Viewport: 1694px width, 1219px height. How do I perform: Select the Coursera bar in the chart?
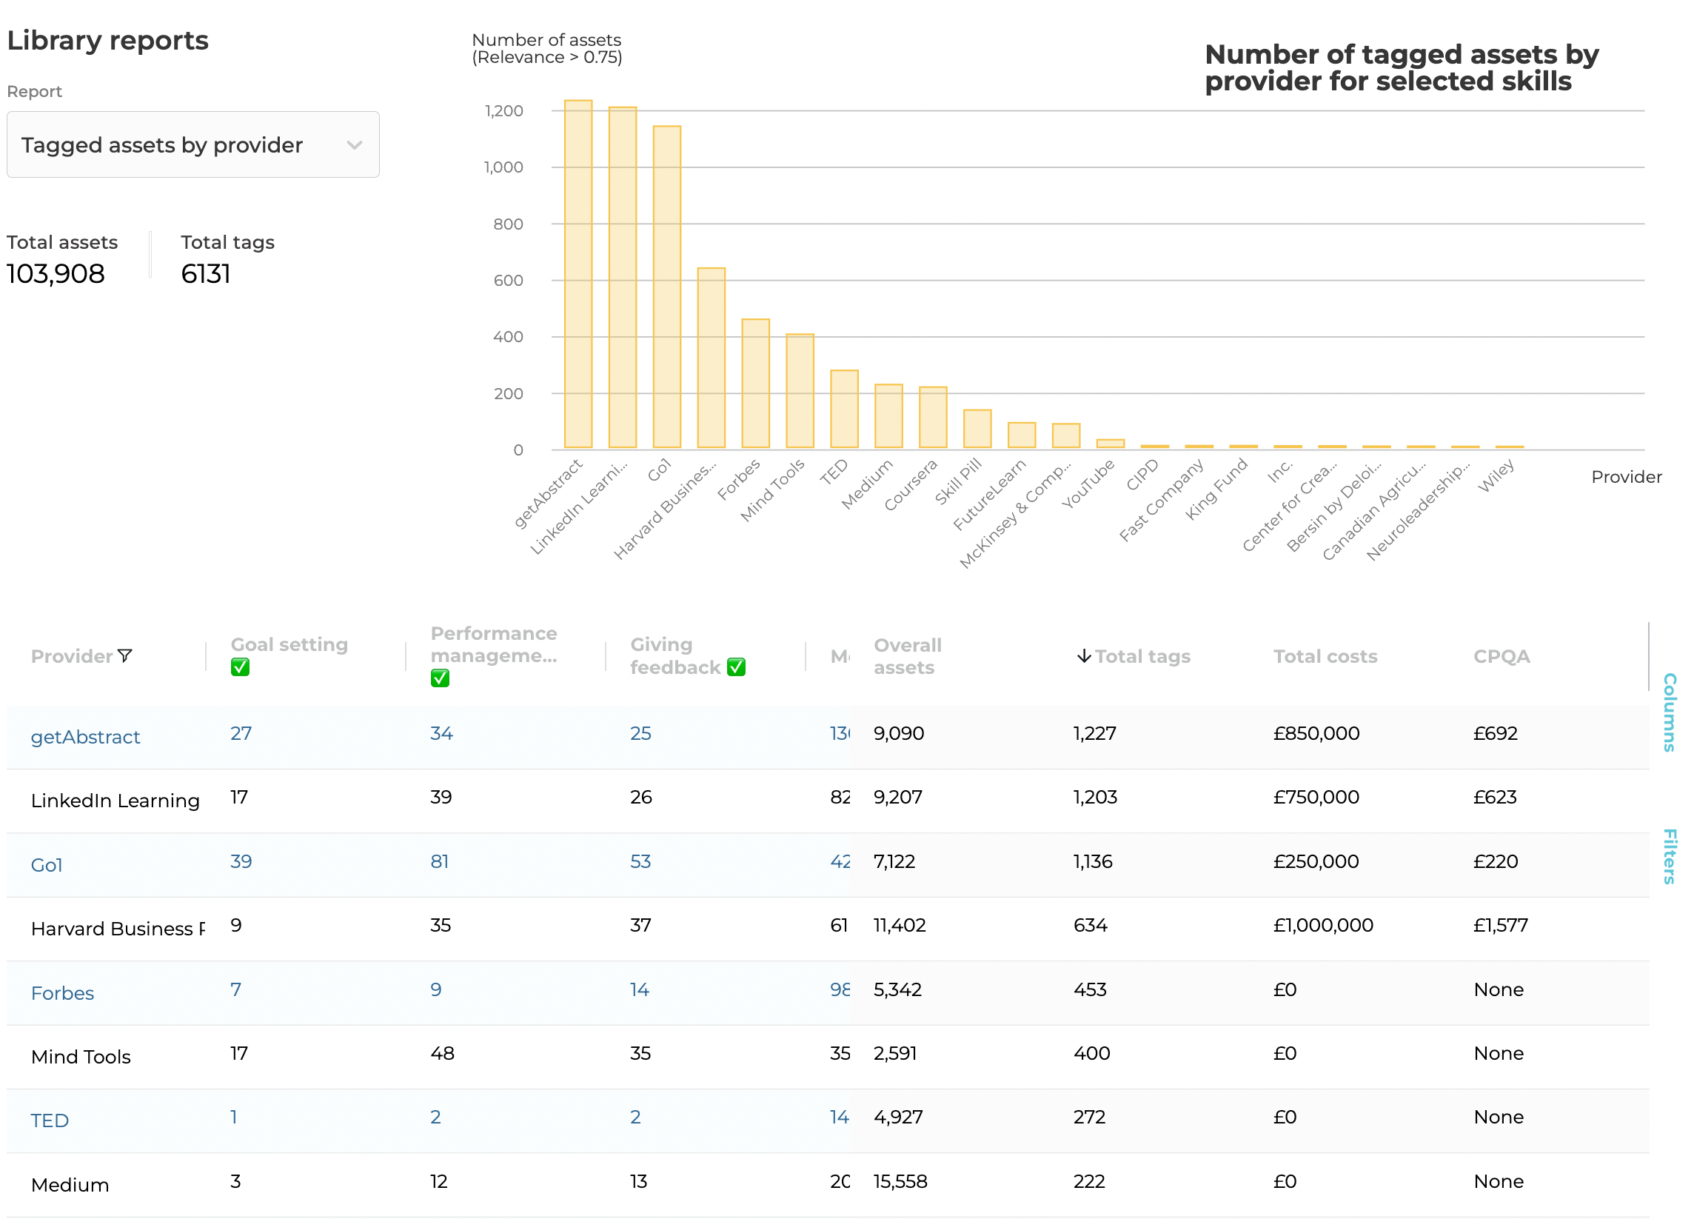[933, 418]
